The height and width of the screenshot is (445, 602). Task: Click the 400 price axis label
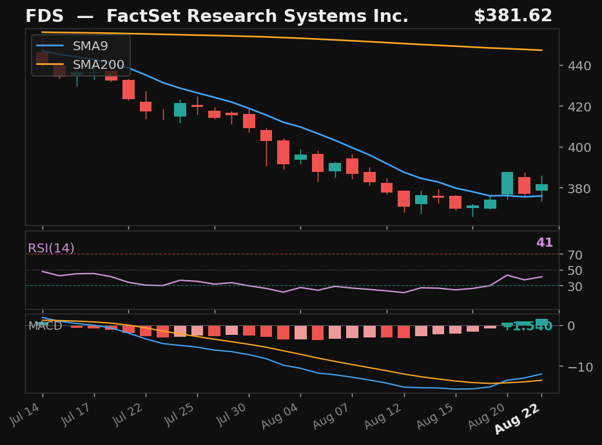[x=579, y=147]
